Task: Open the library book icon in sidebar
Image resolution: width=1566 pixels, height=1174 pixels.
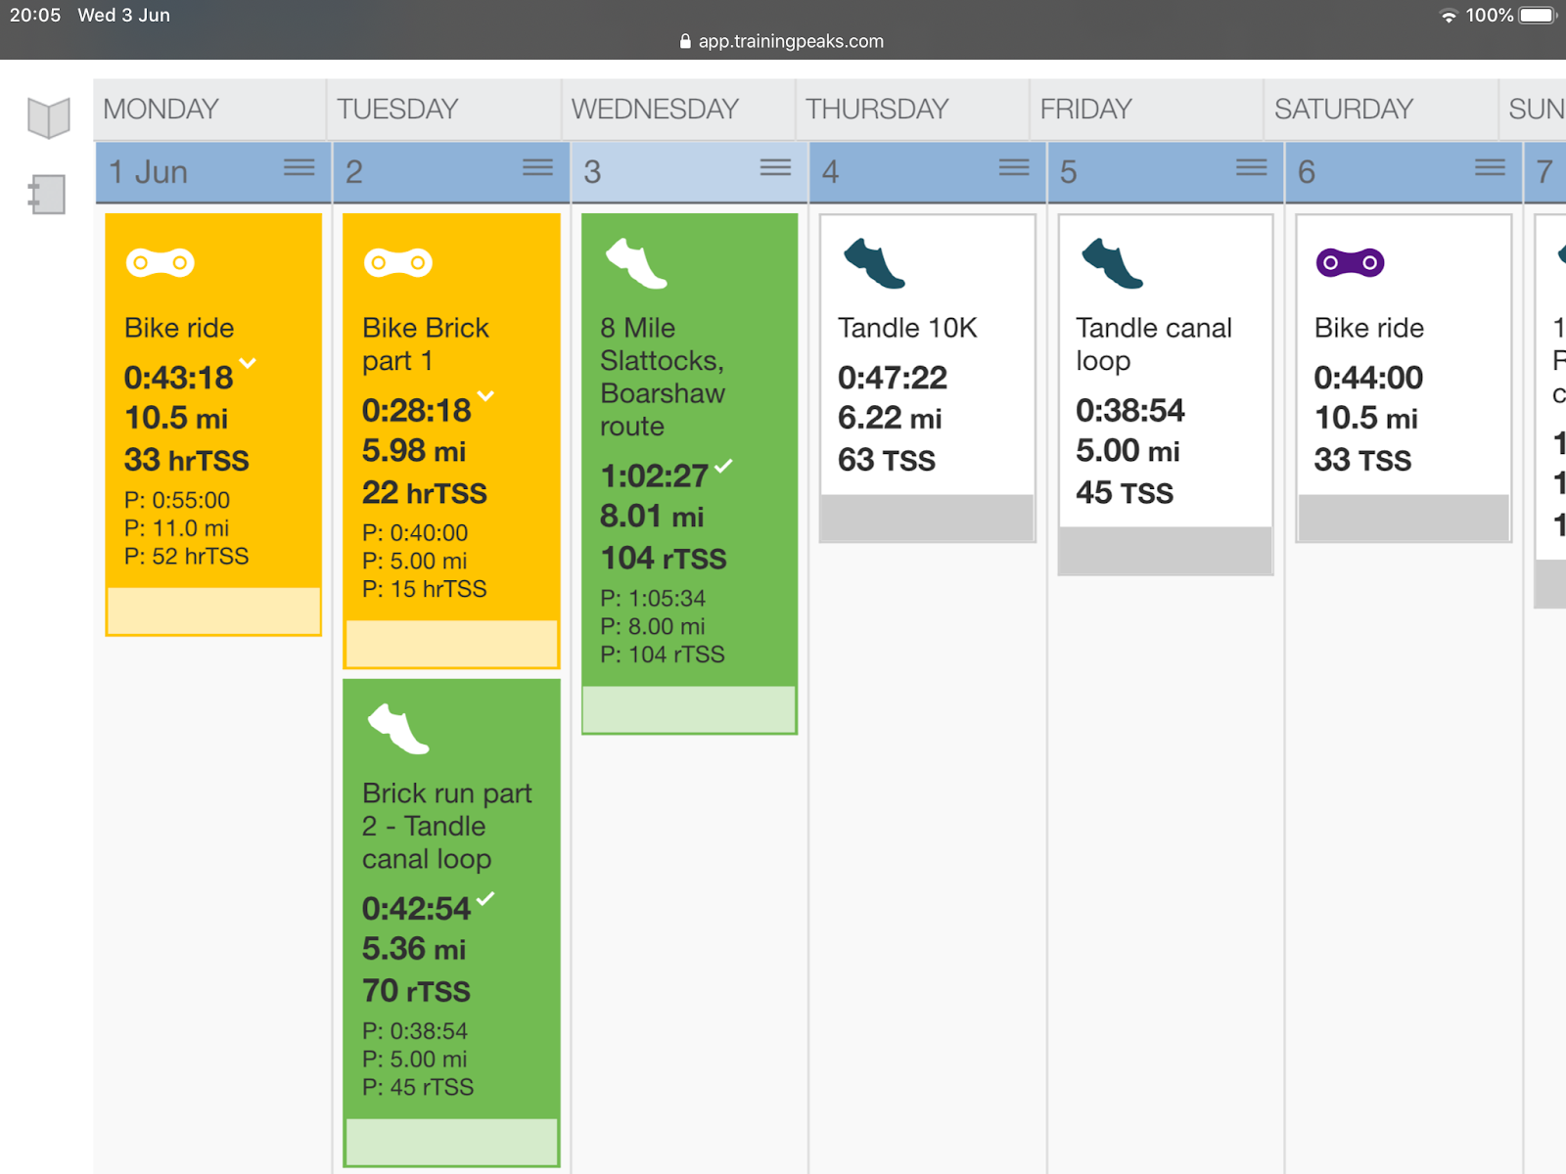Action: coord(48,117)
